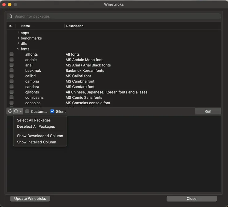The width and height of the screenshot is (228, 207).
Task: Check the comicsans package checkbox
Action: pos(11,97)
